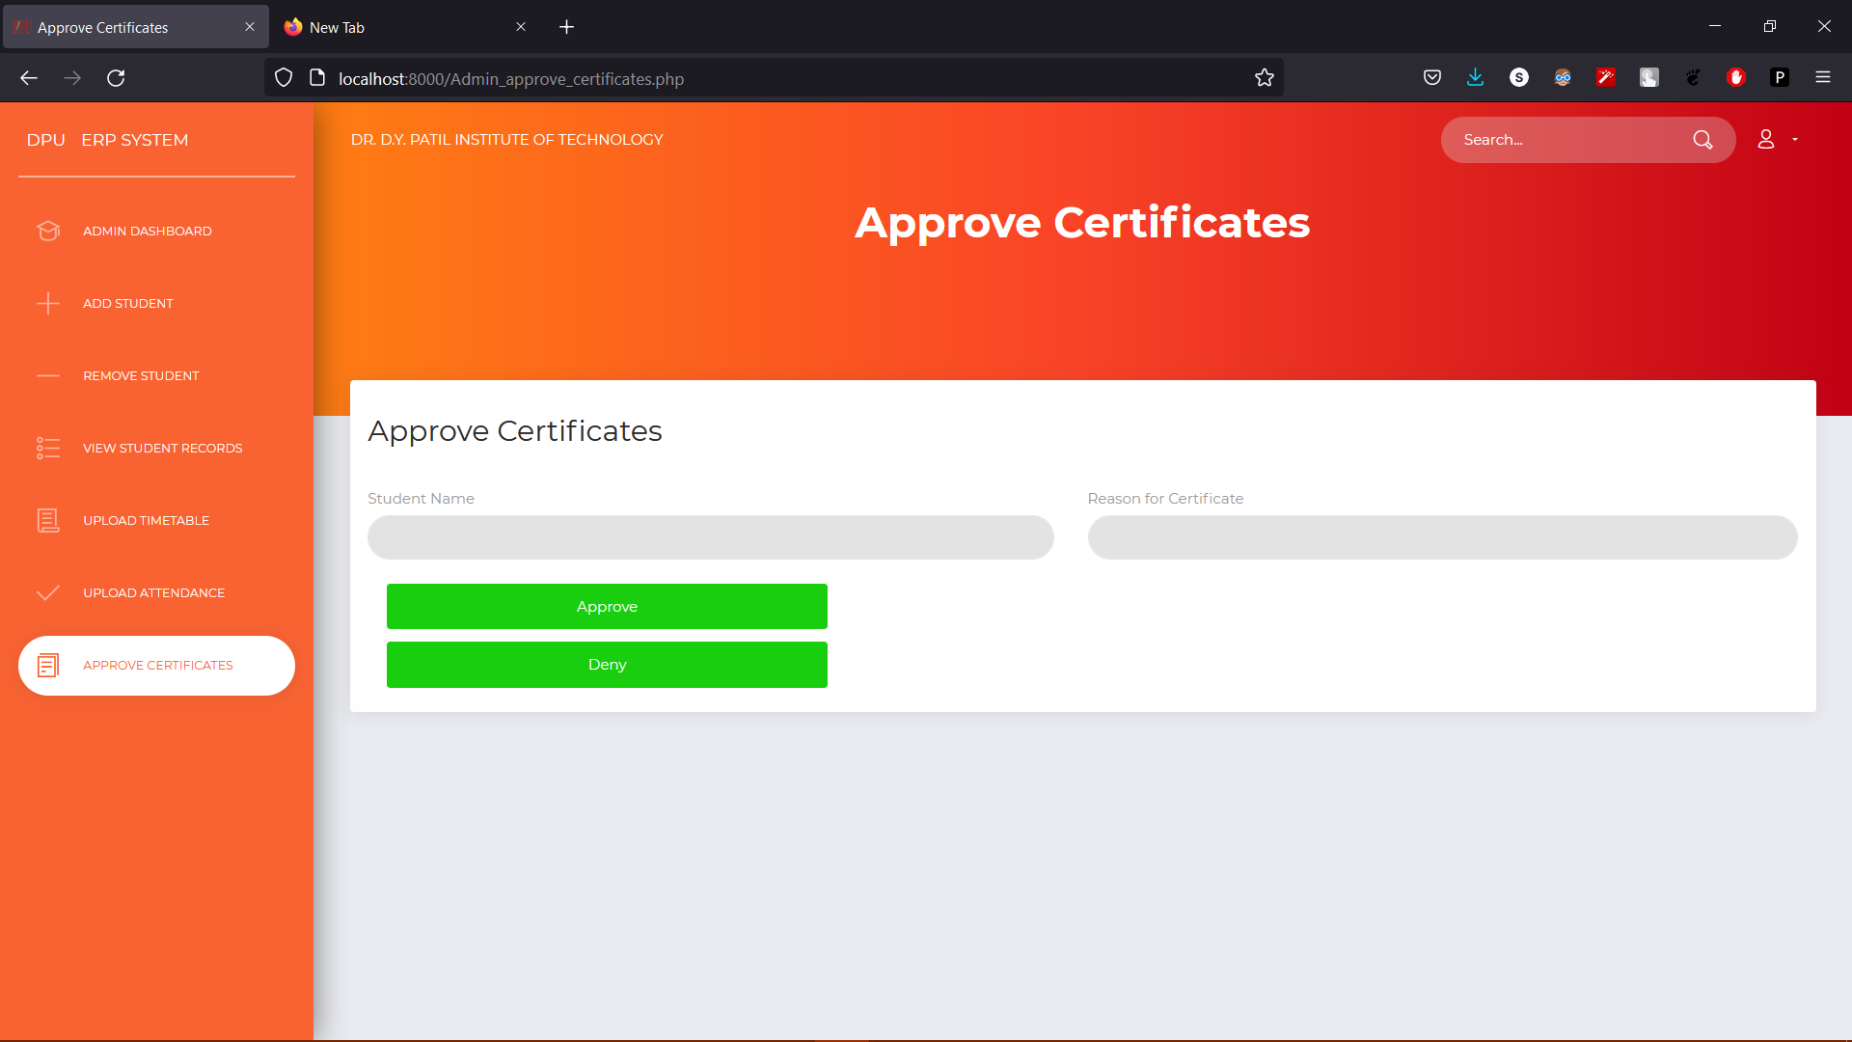Click the shield permissions icon in address bar
1852x1042 pixels.
coord(283,77)
